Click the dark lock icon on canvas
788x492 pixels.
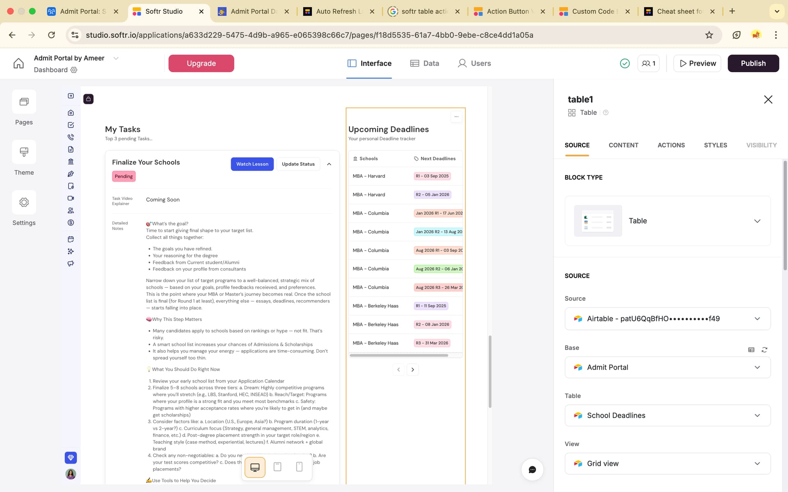click(x=88, y=99)
